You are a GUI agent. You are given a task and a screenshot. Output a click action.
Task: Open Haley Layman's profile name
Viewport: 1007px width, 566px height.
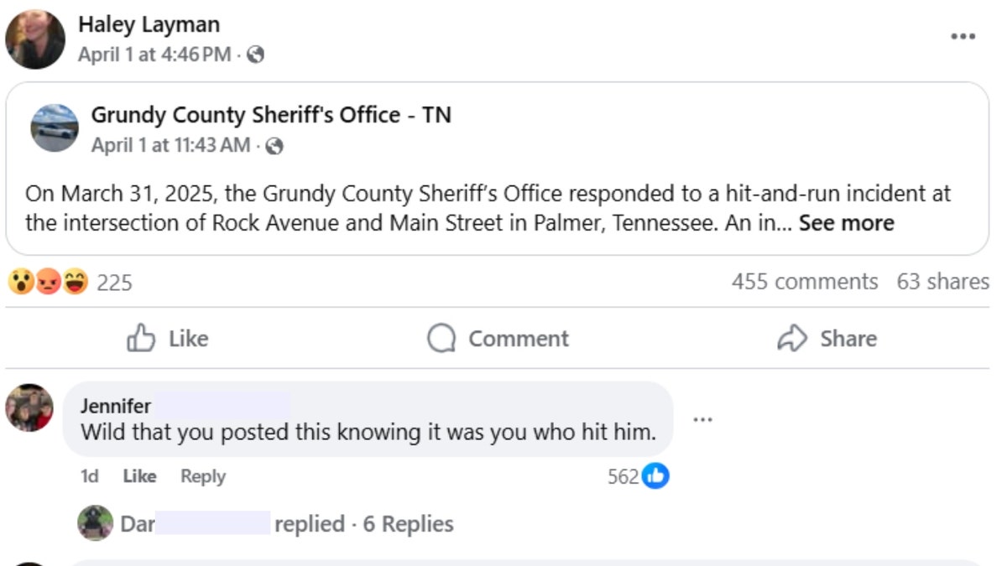[x=149, y=25]
